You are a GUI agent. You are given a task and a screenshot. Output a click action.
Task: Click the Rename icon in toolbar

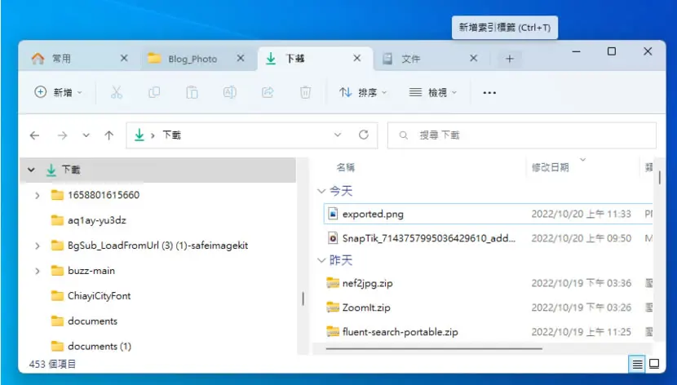click(x=230, y=92)
